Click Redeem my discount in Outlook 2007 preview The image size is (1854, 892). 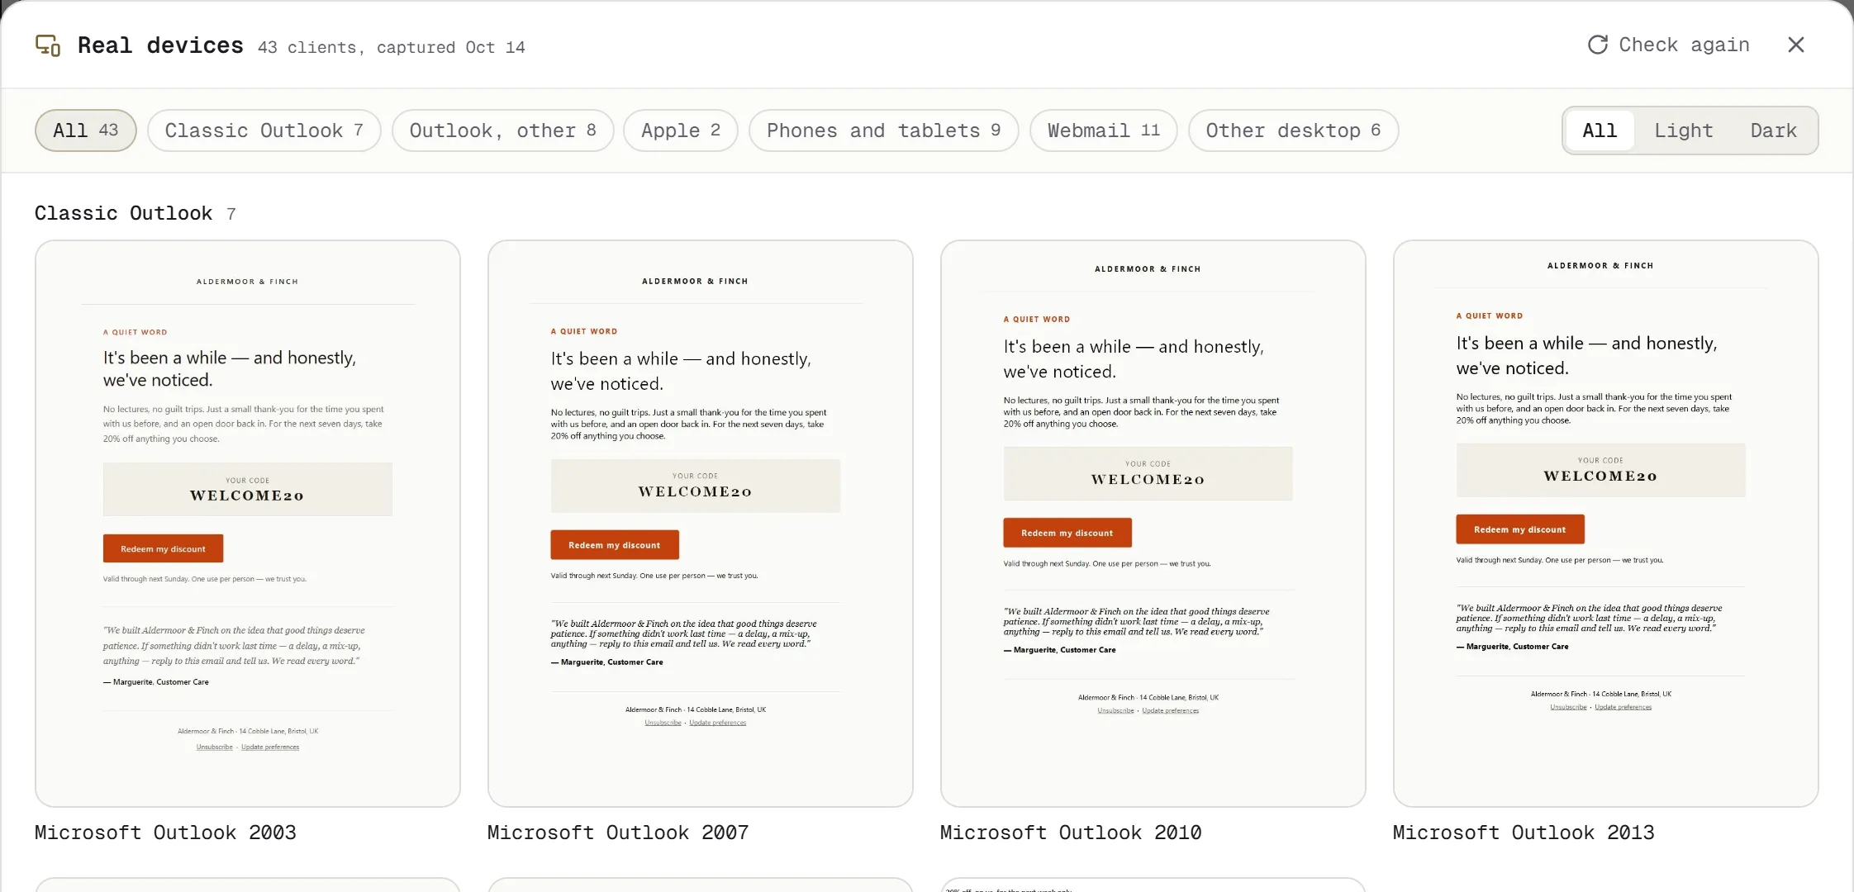[615, 545]
